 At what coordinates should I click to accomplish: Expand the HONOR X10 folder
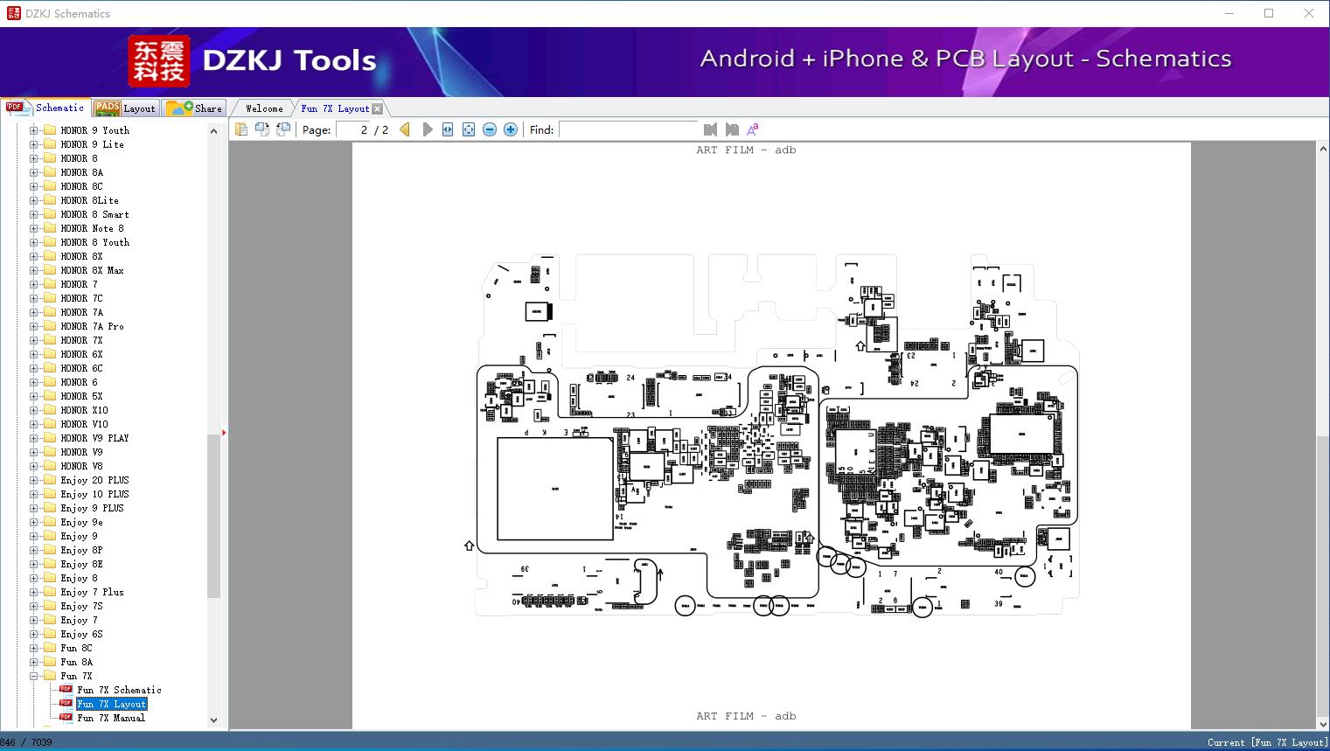click(x=33, y=410)
